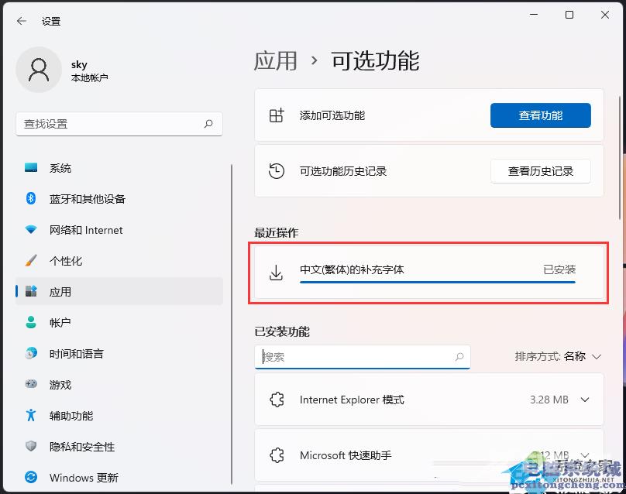
Task: Select the globe clock icon for 时间和语言
Action: (31, 353)
